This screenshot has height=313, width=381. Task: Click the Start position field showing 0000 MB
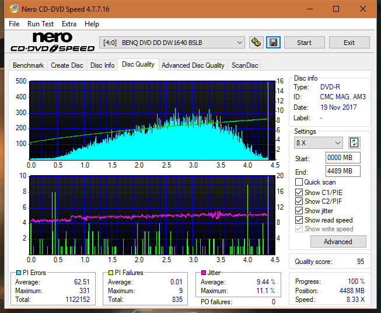click(x=342, y=158)
